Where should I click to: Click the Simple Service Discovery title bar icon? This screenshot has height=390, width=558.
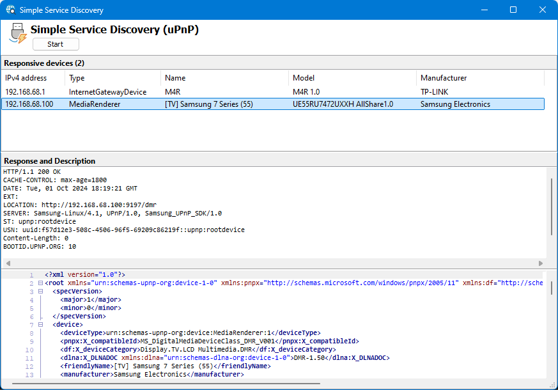tap(11, 10)
